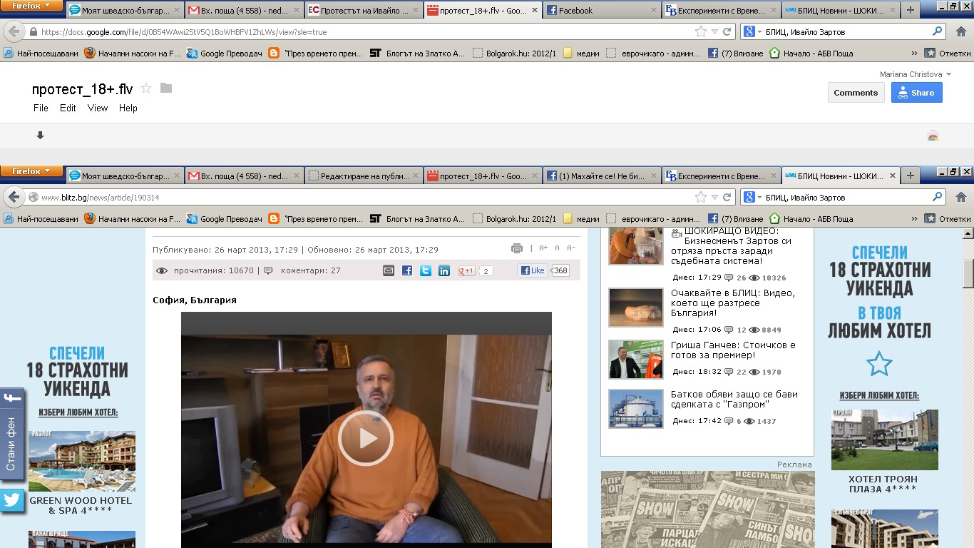The height and width of the screenshot is (548, 974).
Task: Expand the Mariana Christova account dropdown
Action: pos(948,74)
